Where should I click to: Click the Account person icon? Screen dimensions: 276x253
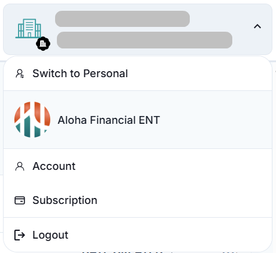coord(20,166)
